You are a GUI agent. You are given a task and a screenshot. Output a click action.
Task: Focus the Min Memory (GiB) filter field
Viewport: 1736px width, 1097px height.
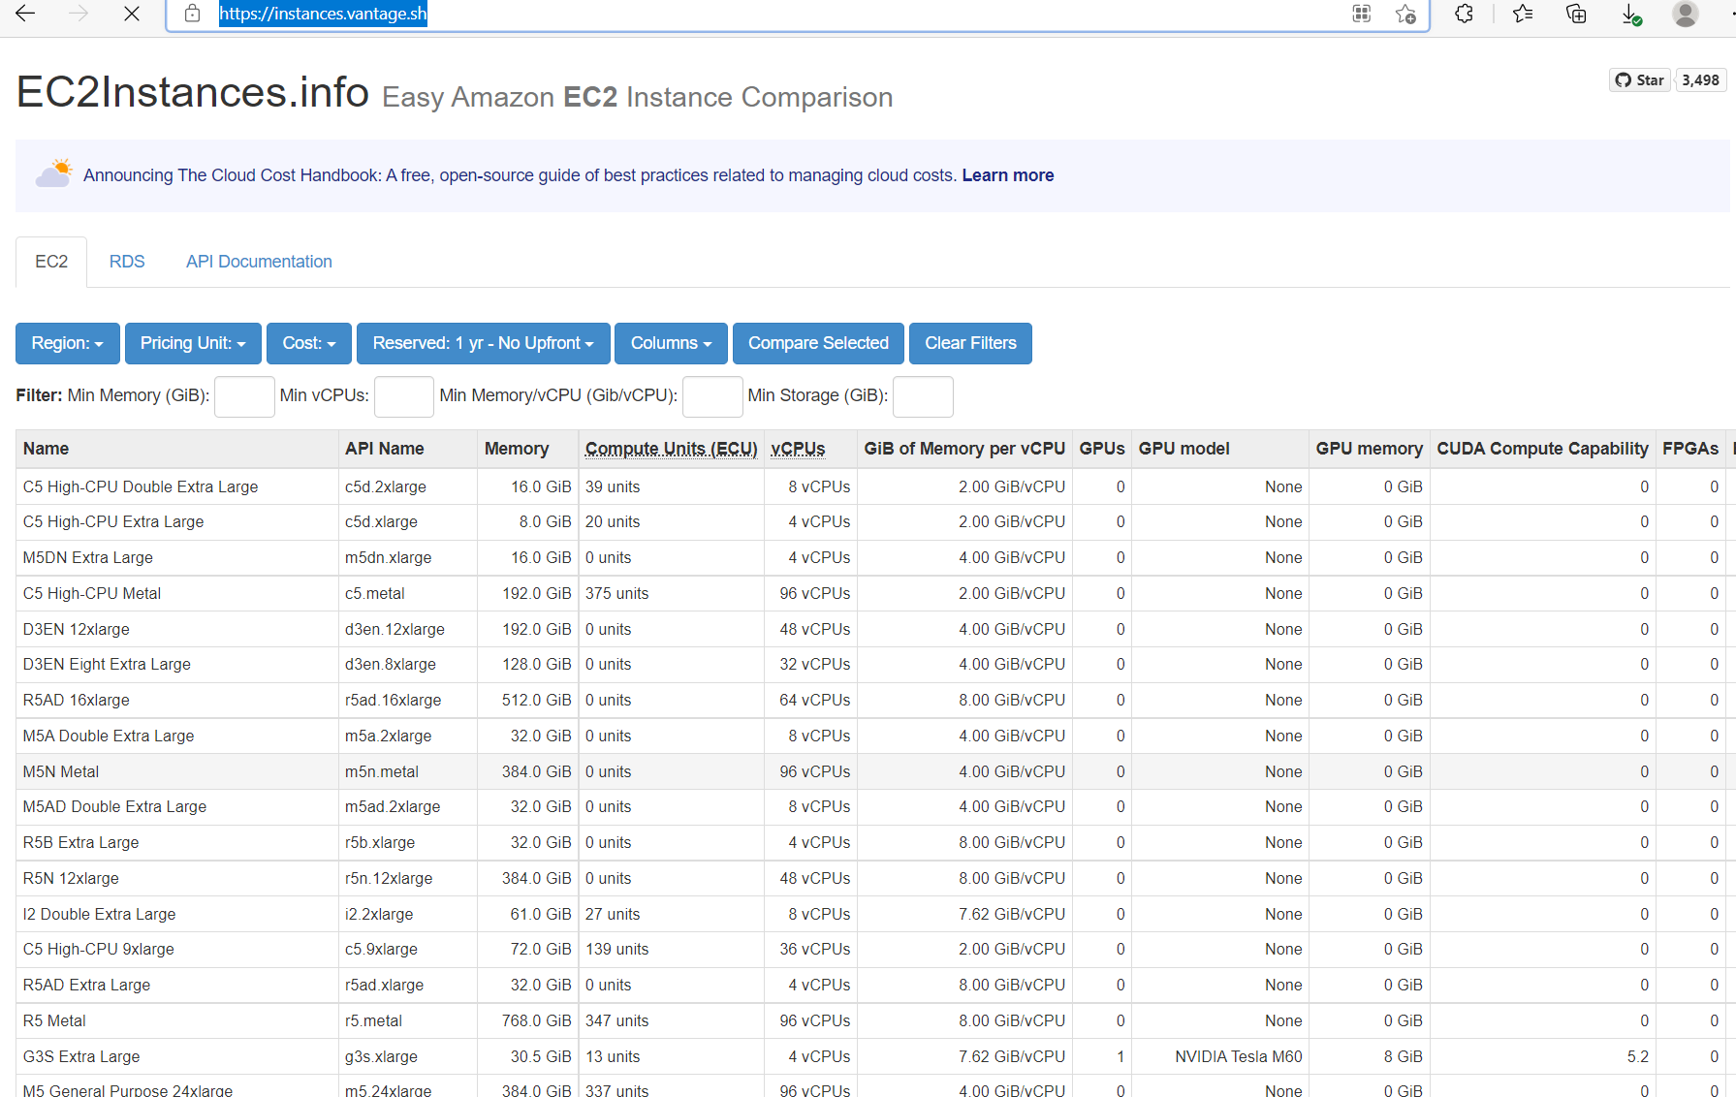tap(244, 396)
